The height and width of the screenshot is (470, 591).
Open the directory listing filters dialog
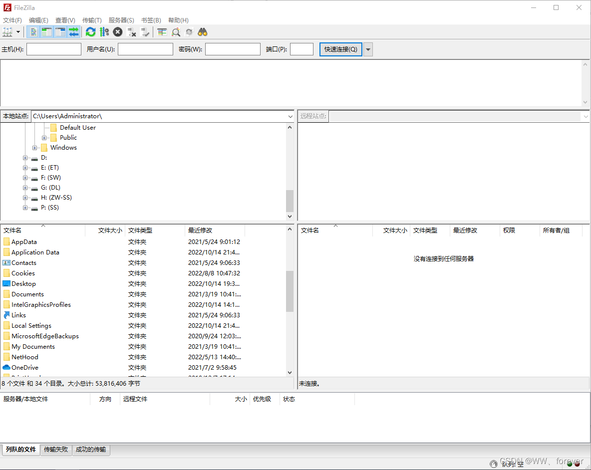point(162,32)
